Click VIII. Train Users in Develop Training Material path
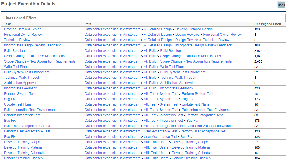This screenshot has width=287, height=163. coord(156,147)
